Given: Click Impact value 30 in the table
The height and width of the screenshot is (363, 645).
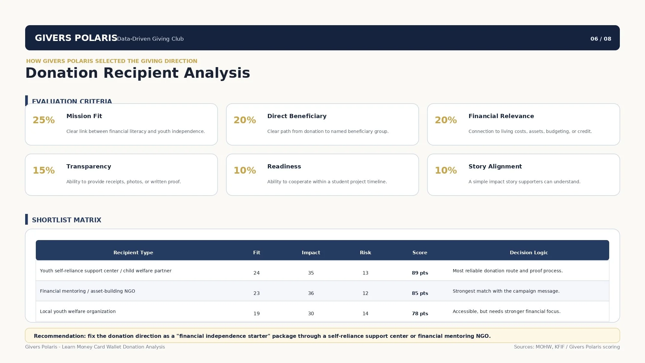Looking at the screenshot, I should pos(311,314).
